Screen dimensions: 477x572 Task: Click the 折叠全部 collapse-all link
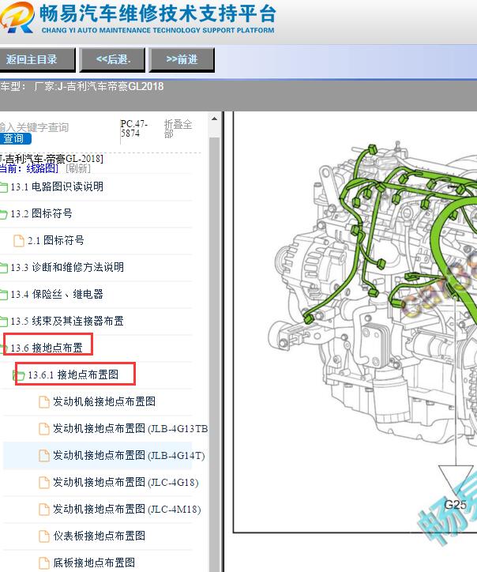pyautogui.click(x=178, y=129)
